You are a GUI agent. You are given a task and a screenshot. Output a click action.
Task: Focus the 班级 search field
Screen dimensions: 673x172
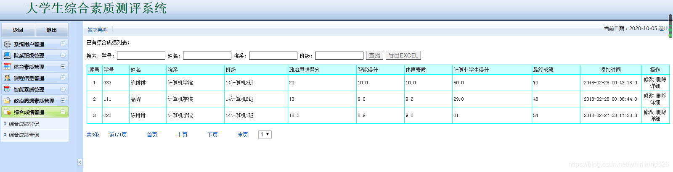(x=339, y=55)
